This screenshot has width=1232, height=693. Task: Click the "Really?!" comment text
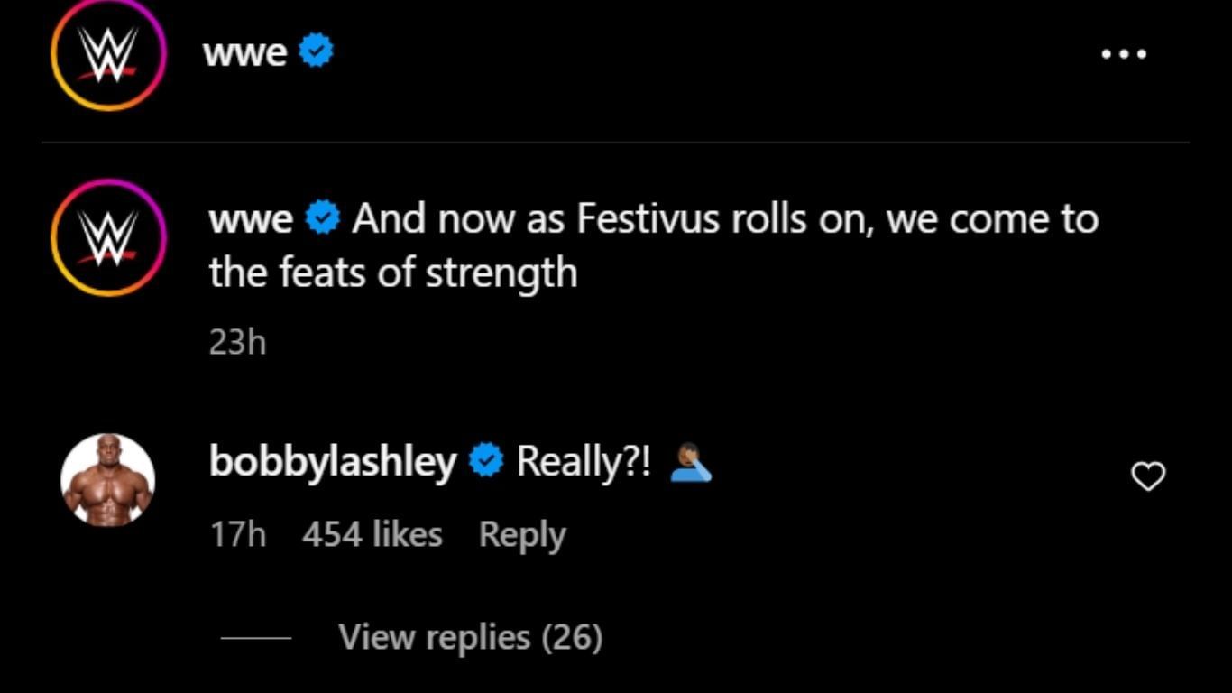point(583,462)
